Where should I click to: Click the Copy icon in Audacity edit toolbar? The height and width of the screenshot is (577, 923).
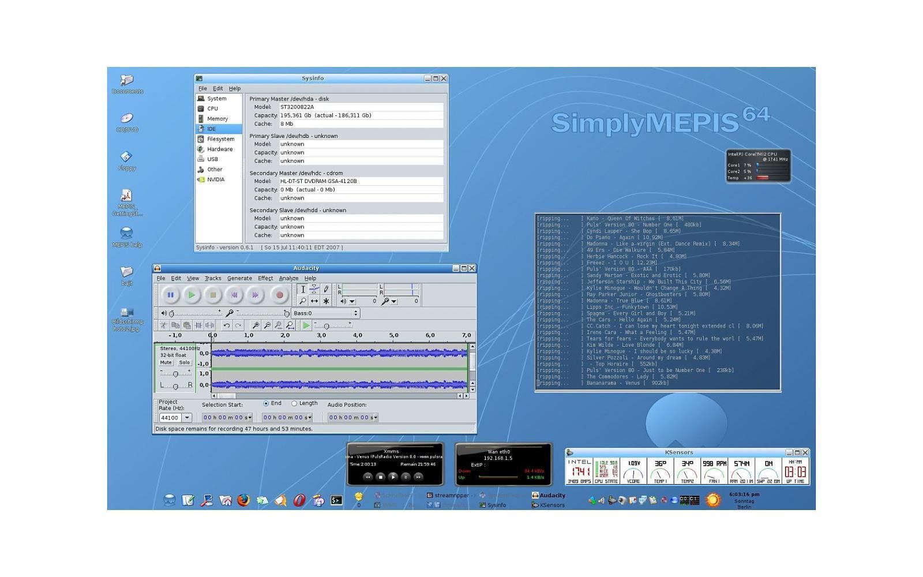tap(175, 325)
